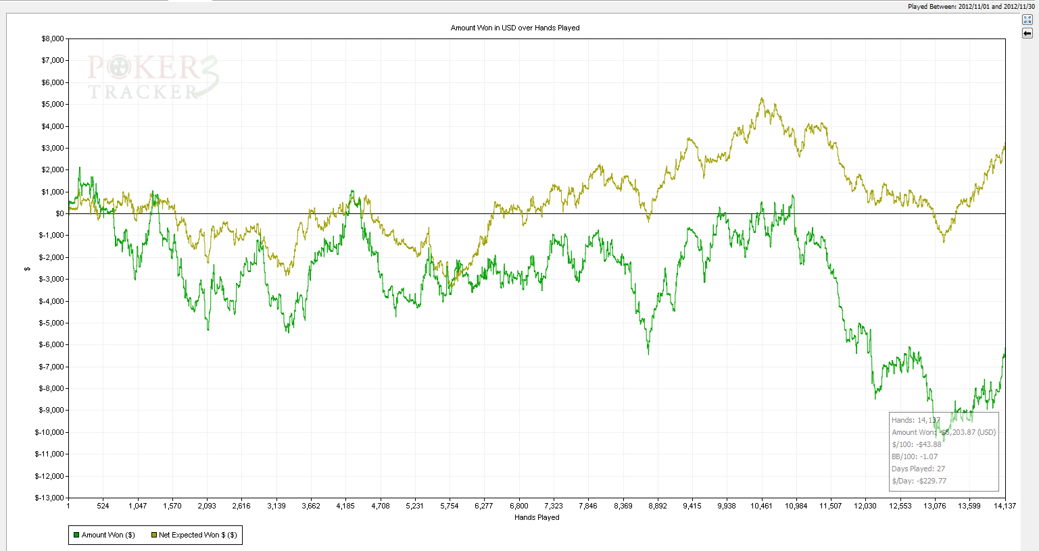Image resolution: width=1039 pixels, height=551 pixels.
Task: Click the chart title Amount Won in USD
Action: click(515, 28)
